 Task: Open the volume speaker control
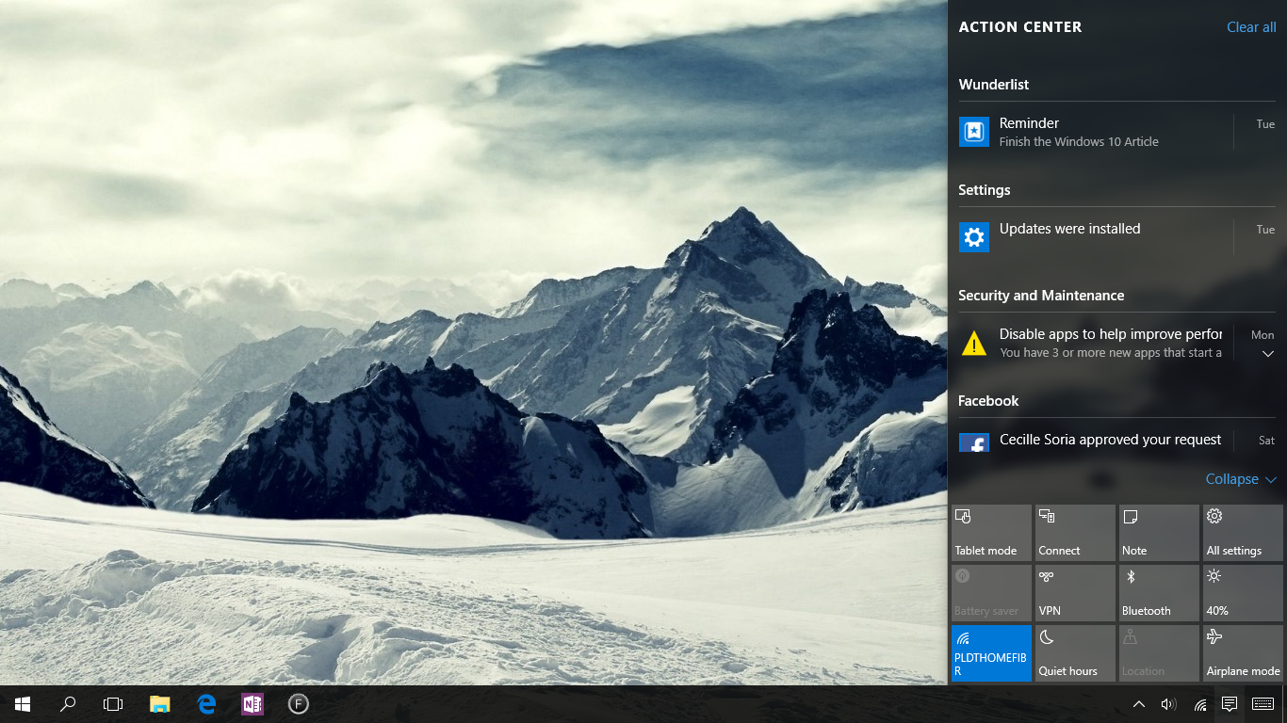[x=1168, y=704]
